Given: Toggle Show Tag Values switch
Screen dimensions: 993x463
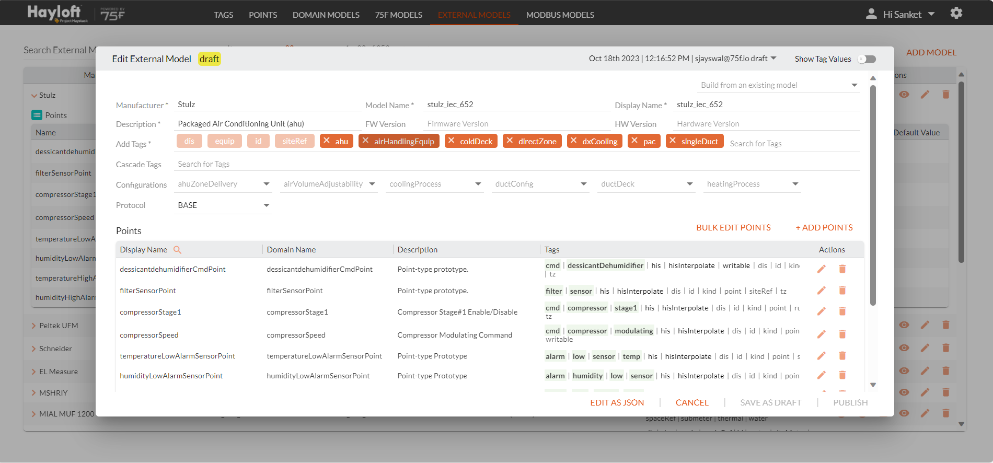Looking at the screenshot, I should coord(867,59).
